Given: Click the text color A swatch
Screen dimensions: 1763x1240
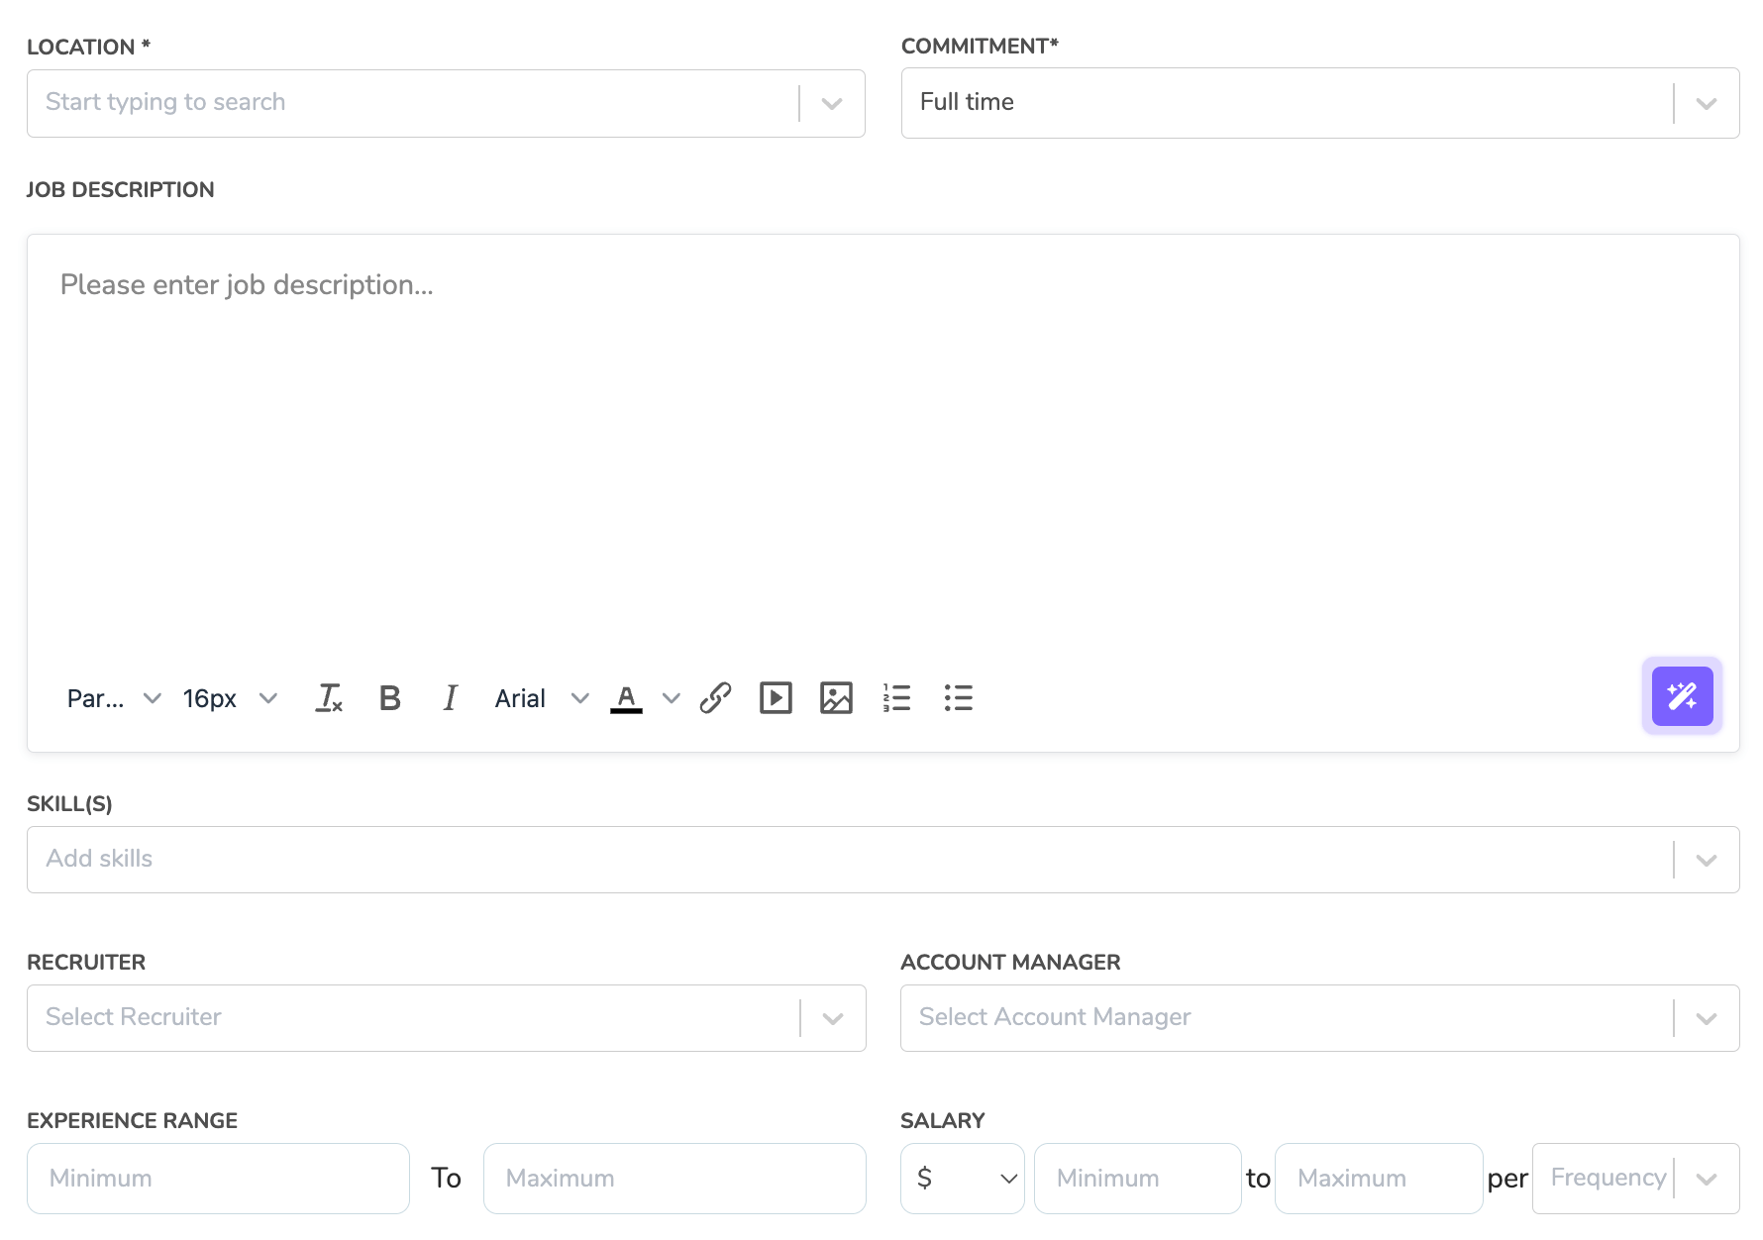Looking at the screenshot, I should click(x=626, y=698).
